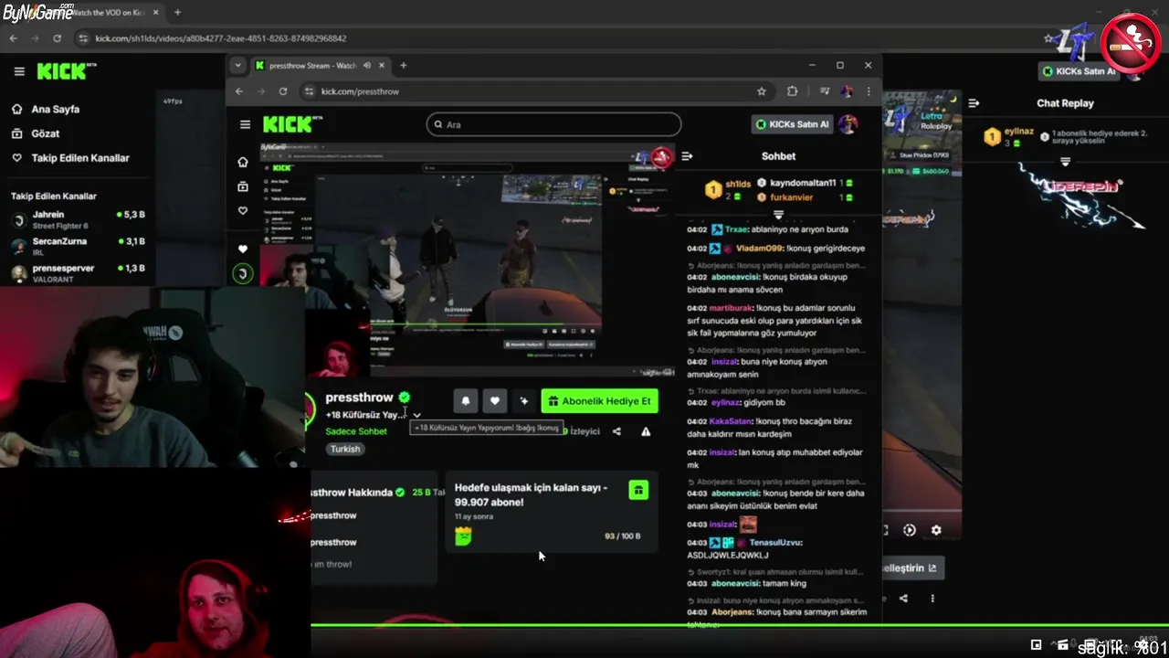Click Abonelik Hediye Et button
1169x658 pixels.
click(600, 401)
